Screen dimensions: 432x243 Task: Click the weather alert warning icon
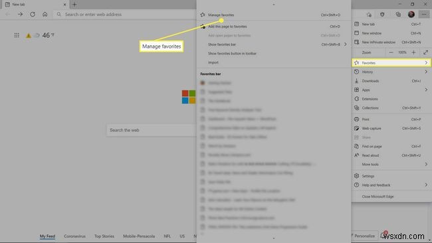(29, 35)
